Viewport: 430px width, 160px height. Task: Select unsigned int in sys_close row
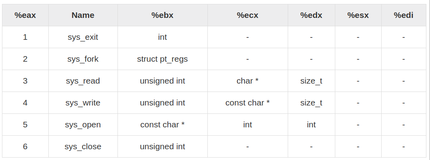[x=163, y=146]
